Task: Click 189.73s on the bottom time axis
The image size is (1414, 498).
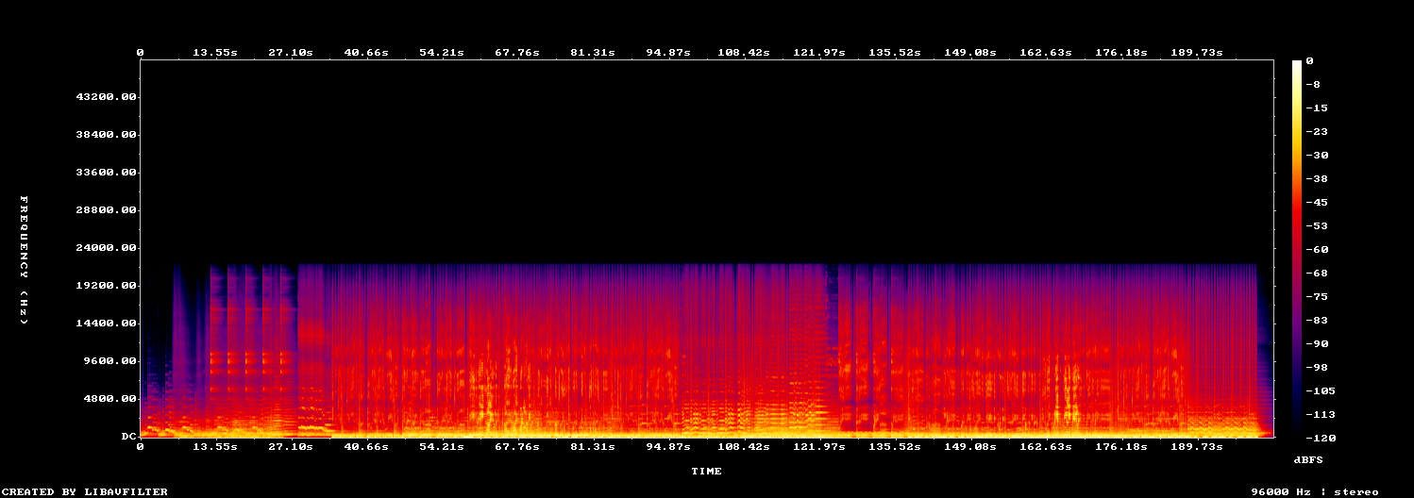Action: point(1197,446)
